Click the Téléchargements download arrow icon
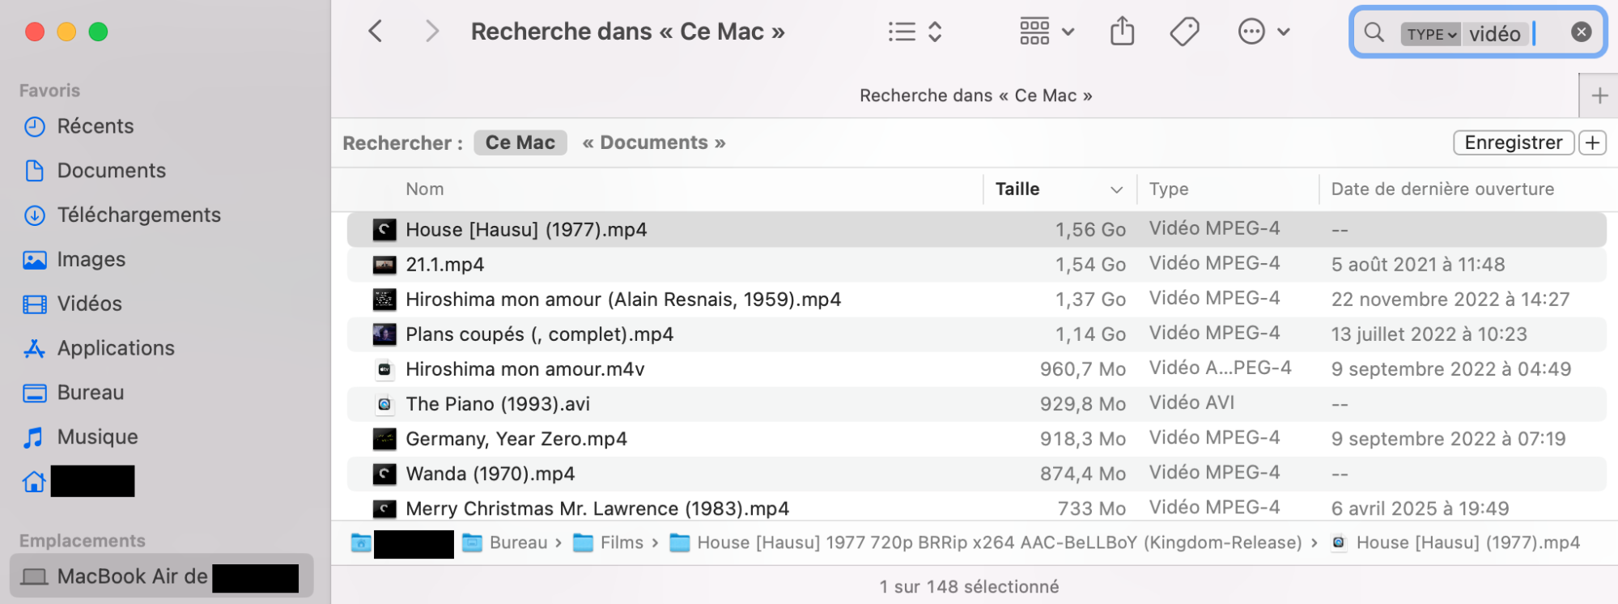Screen dimensions: 1618x604 pyautogui.click(x=34, y=215)
